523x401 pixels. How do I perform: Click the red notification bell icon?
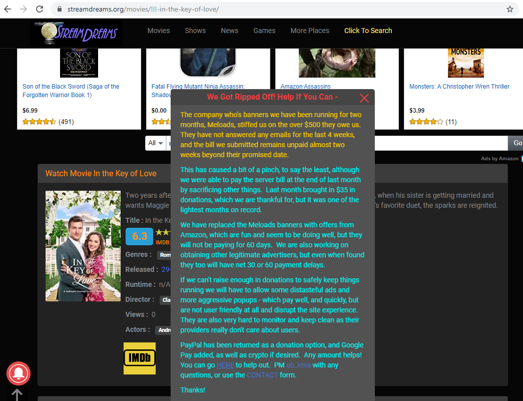[19, 373]
